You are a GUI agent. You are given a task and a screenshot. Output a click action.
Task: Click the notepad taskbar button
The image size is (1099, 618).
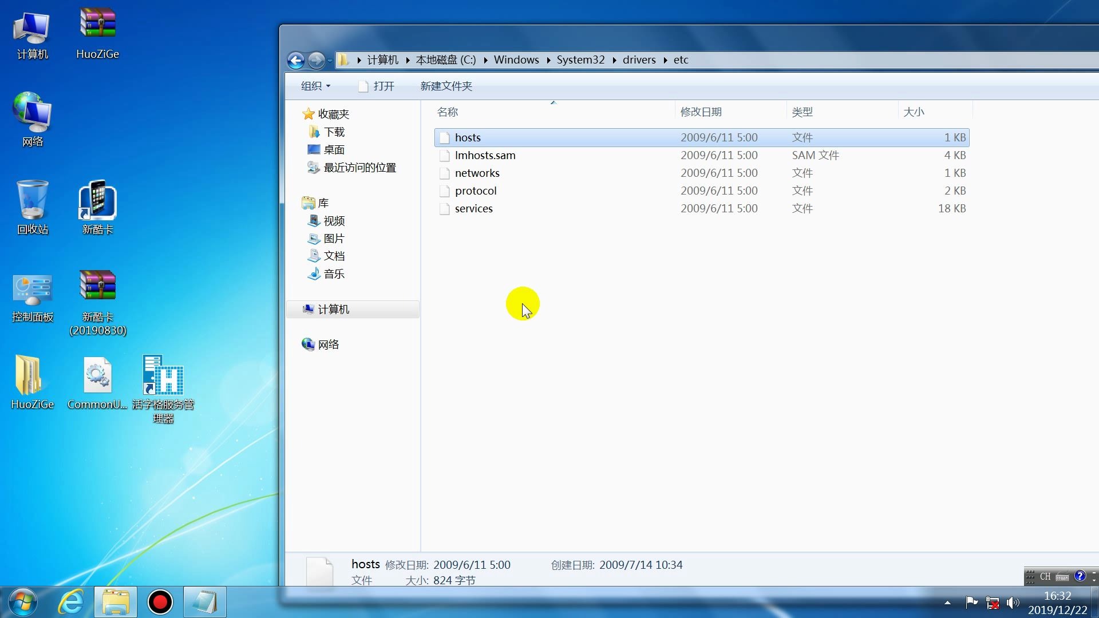click(x=204, y=602)
